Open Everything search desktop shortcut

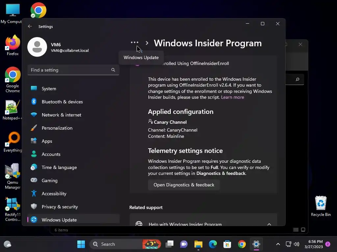(x=13, y=142)
